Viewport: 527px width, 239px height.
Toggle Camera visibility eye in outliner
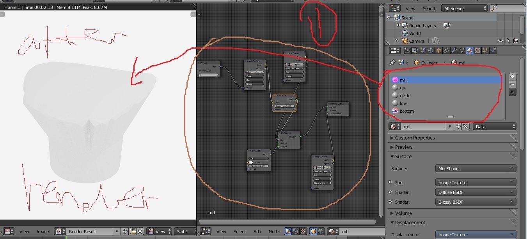(x=500, y=41)
